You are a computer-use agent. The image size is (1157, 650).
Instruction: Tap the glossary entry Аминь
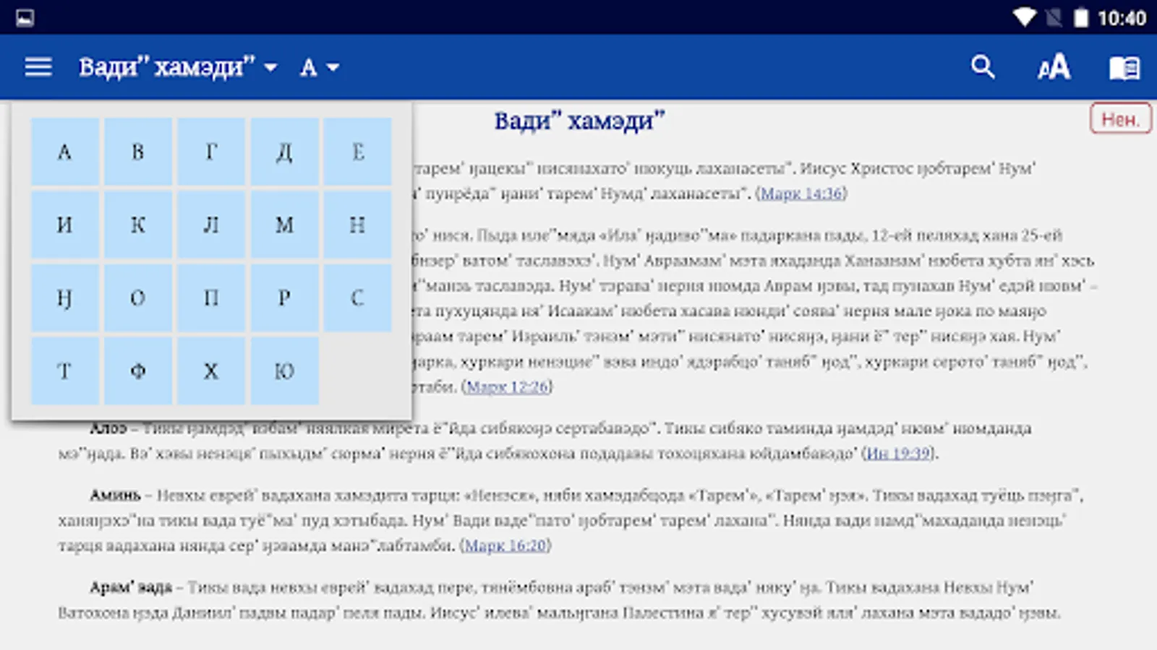[x=115, y=495]
